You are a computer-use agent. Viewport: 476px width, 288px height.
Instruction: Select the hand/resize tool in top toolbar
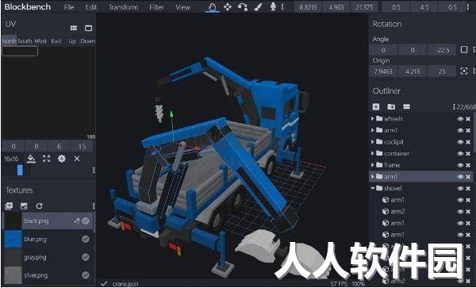coord(212,7)
